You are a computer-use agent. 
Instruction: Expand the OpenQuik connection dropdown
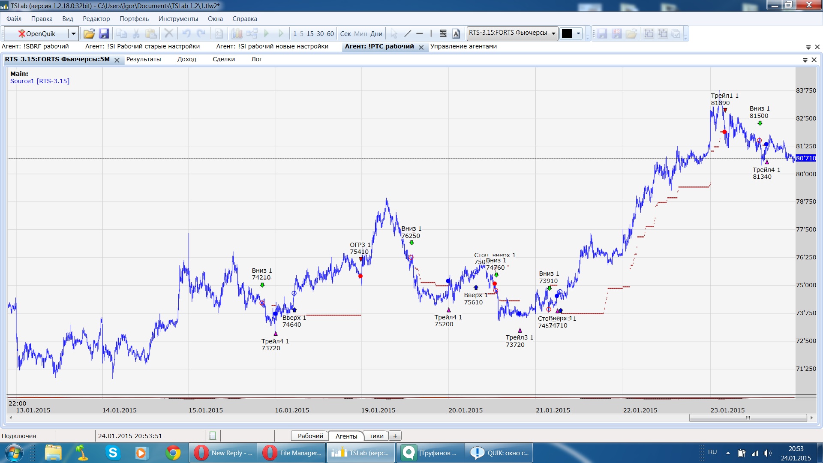[x=73, y=33]
